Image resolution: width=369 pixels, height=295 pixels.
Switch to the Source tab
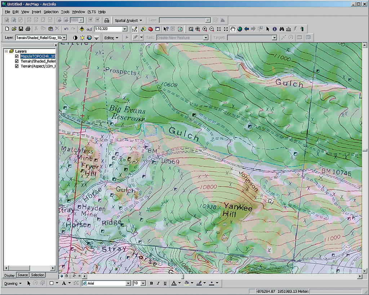(x=23, y=275)
